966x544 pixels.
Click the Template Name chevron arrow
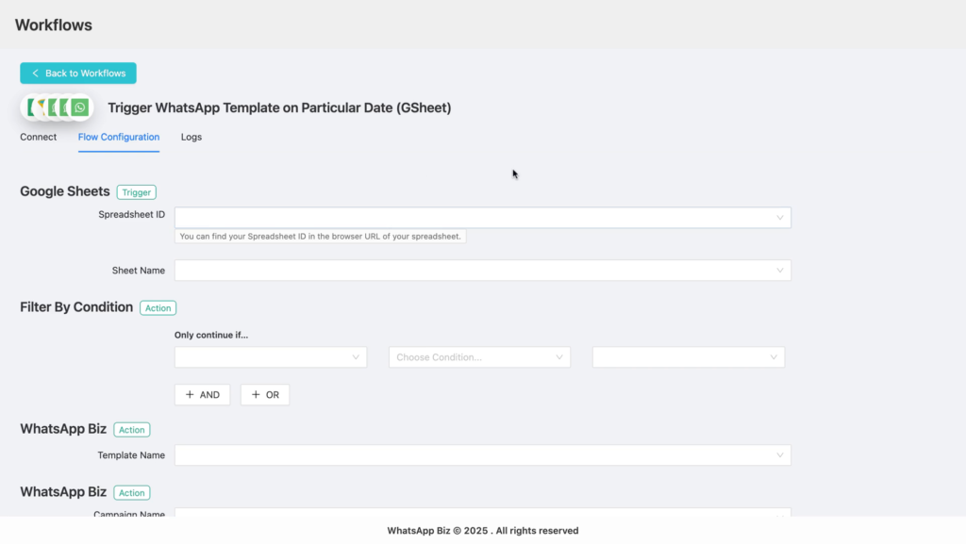coord(779,455)
